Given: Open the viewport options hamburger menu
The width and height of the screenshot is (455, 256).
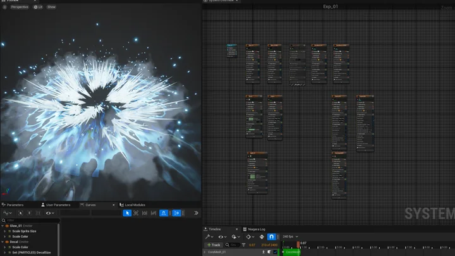Looking at the screenshot, I should coord(4,7).
